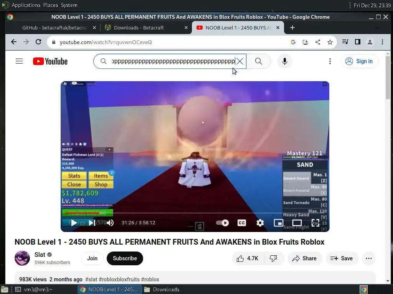This screenshot has height=294, width=393.
Task: Seek on video progress bar
Action: (x=195, y=213)
